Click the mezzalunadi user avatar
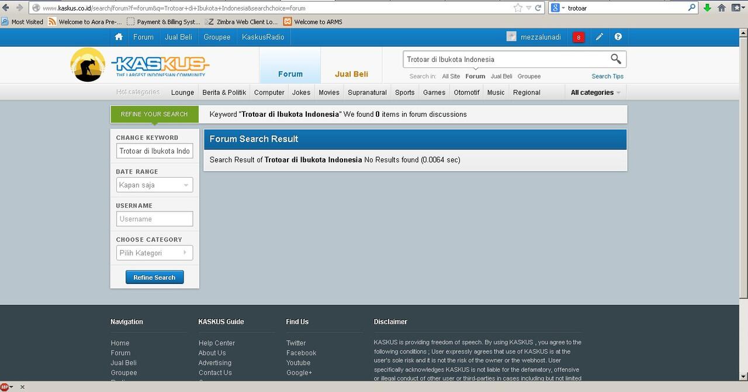 coord(511,37)
